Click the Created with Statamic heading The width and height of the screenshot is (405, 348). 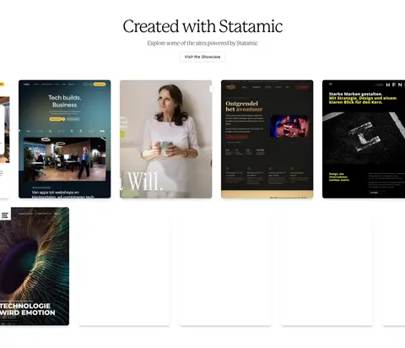point(202,26)
